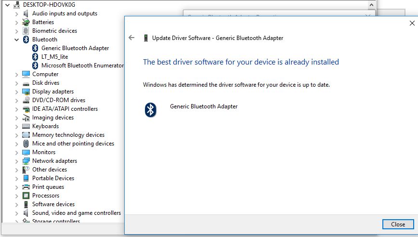Select the Software devices label

(x=53, y=204)
